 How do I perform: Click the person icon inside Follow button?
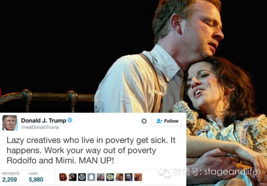click(159, 121)
